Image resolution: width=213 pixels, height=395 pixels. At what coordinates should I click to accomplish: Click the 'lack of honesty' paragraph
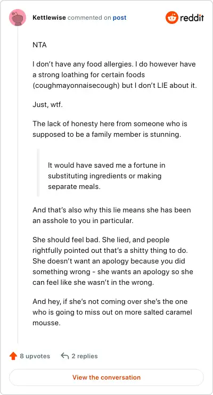[x=110, y=129]
